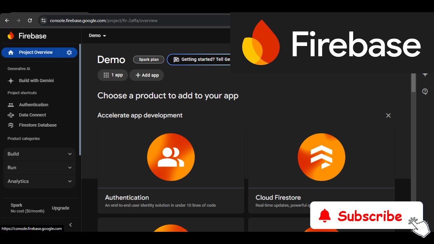434x244 pixels.
Task: Expand the Build category
Action: [x=40, y=154]
